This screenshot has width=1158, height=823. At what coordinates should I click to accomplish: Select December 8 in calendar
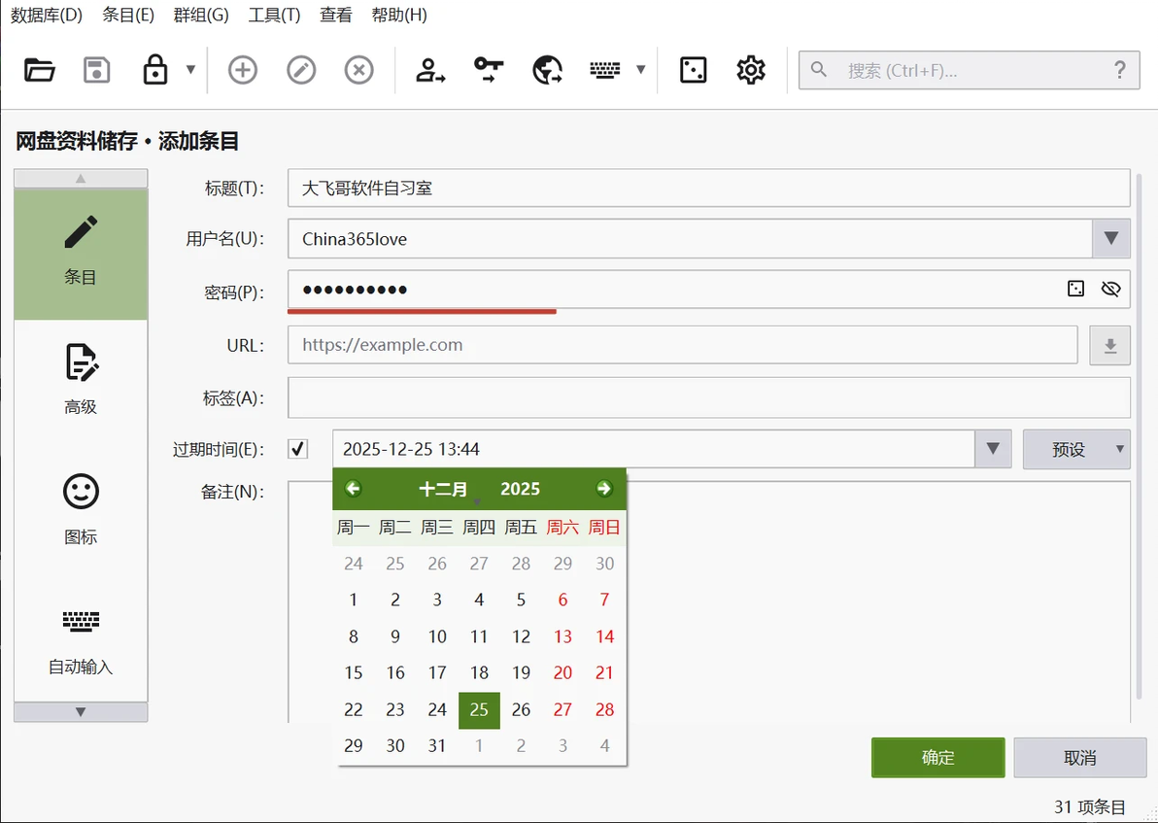pos(354,636)
